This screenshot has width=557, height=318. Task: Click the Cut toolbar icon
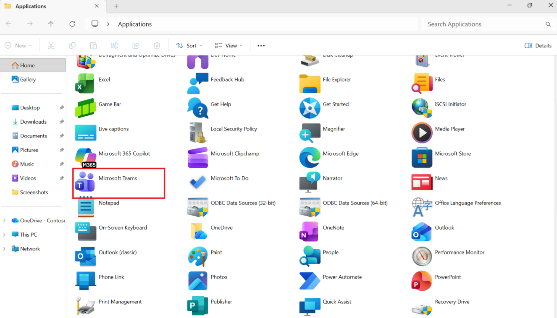tap(51, 45)
